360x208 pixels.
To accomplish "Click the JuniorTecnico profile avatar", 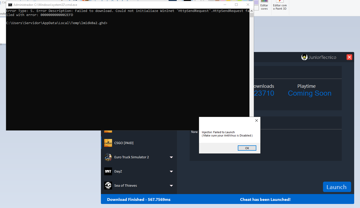I will (304, 57).
